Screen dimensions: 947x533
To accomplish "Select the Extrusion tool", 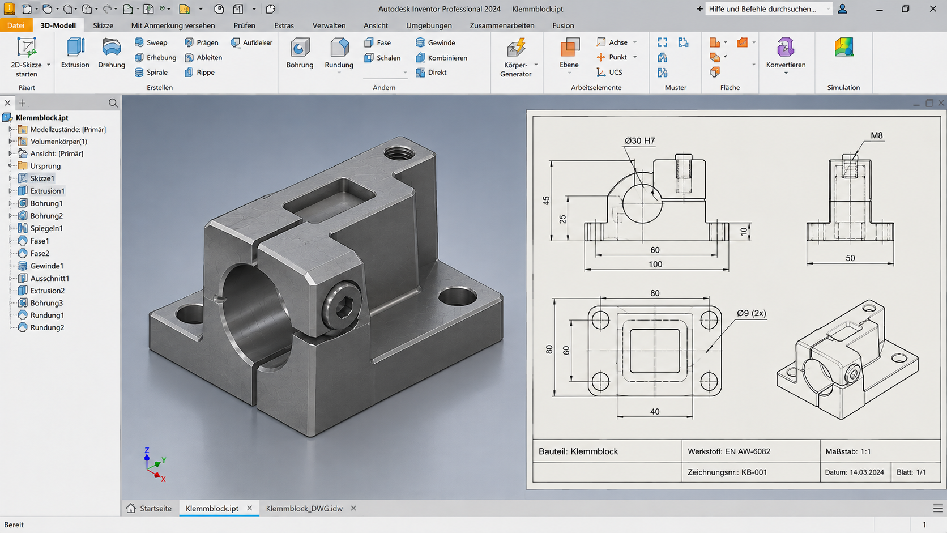I will point(75,53).
